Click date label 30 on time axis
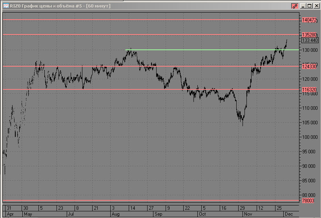 click(x=26, y=208)
